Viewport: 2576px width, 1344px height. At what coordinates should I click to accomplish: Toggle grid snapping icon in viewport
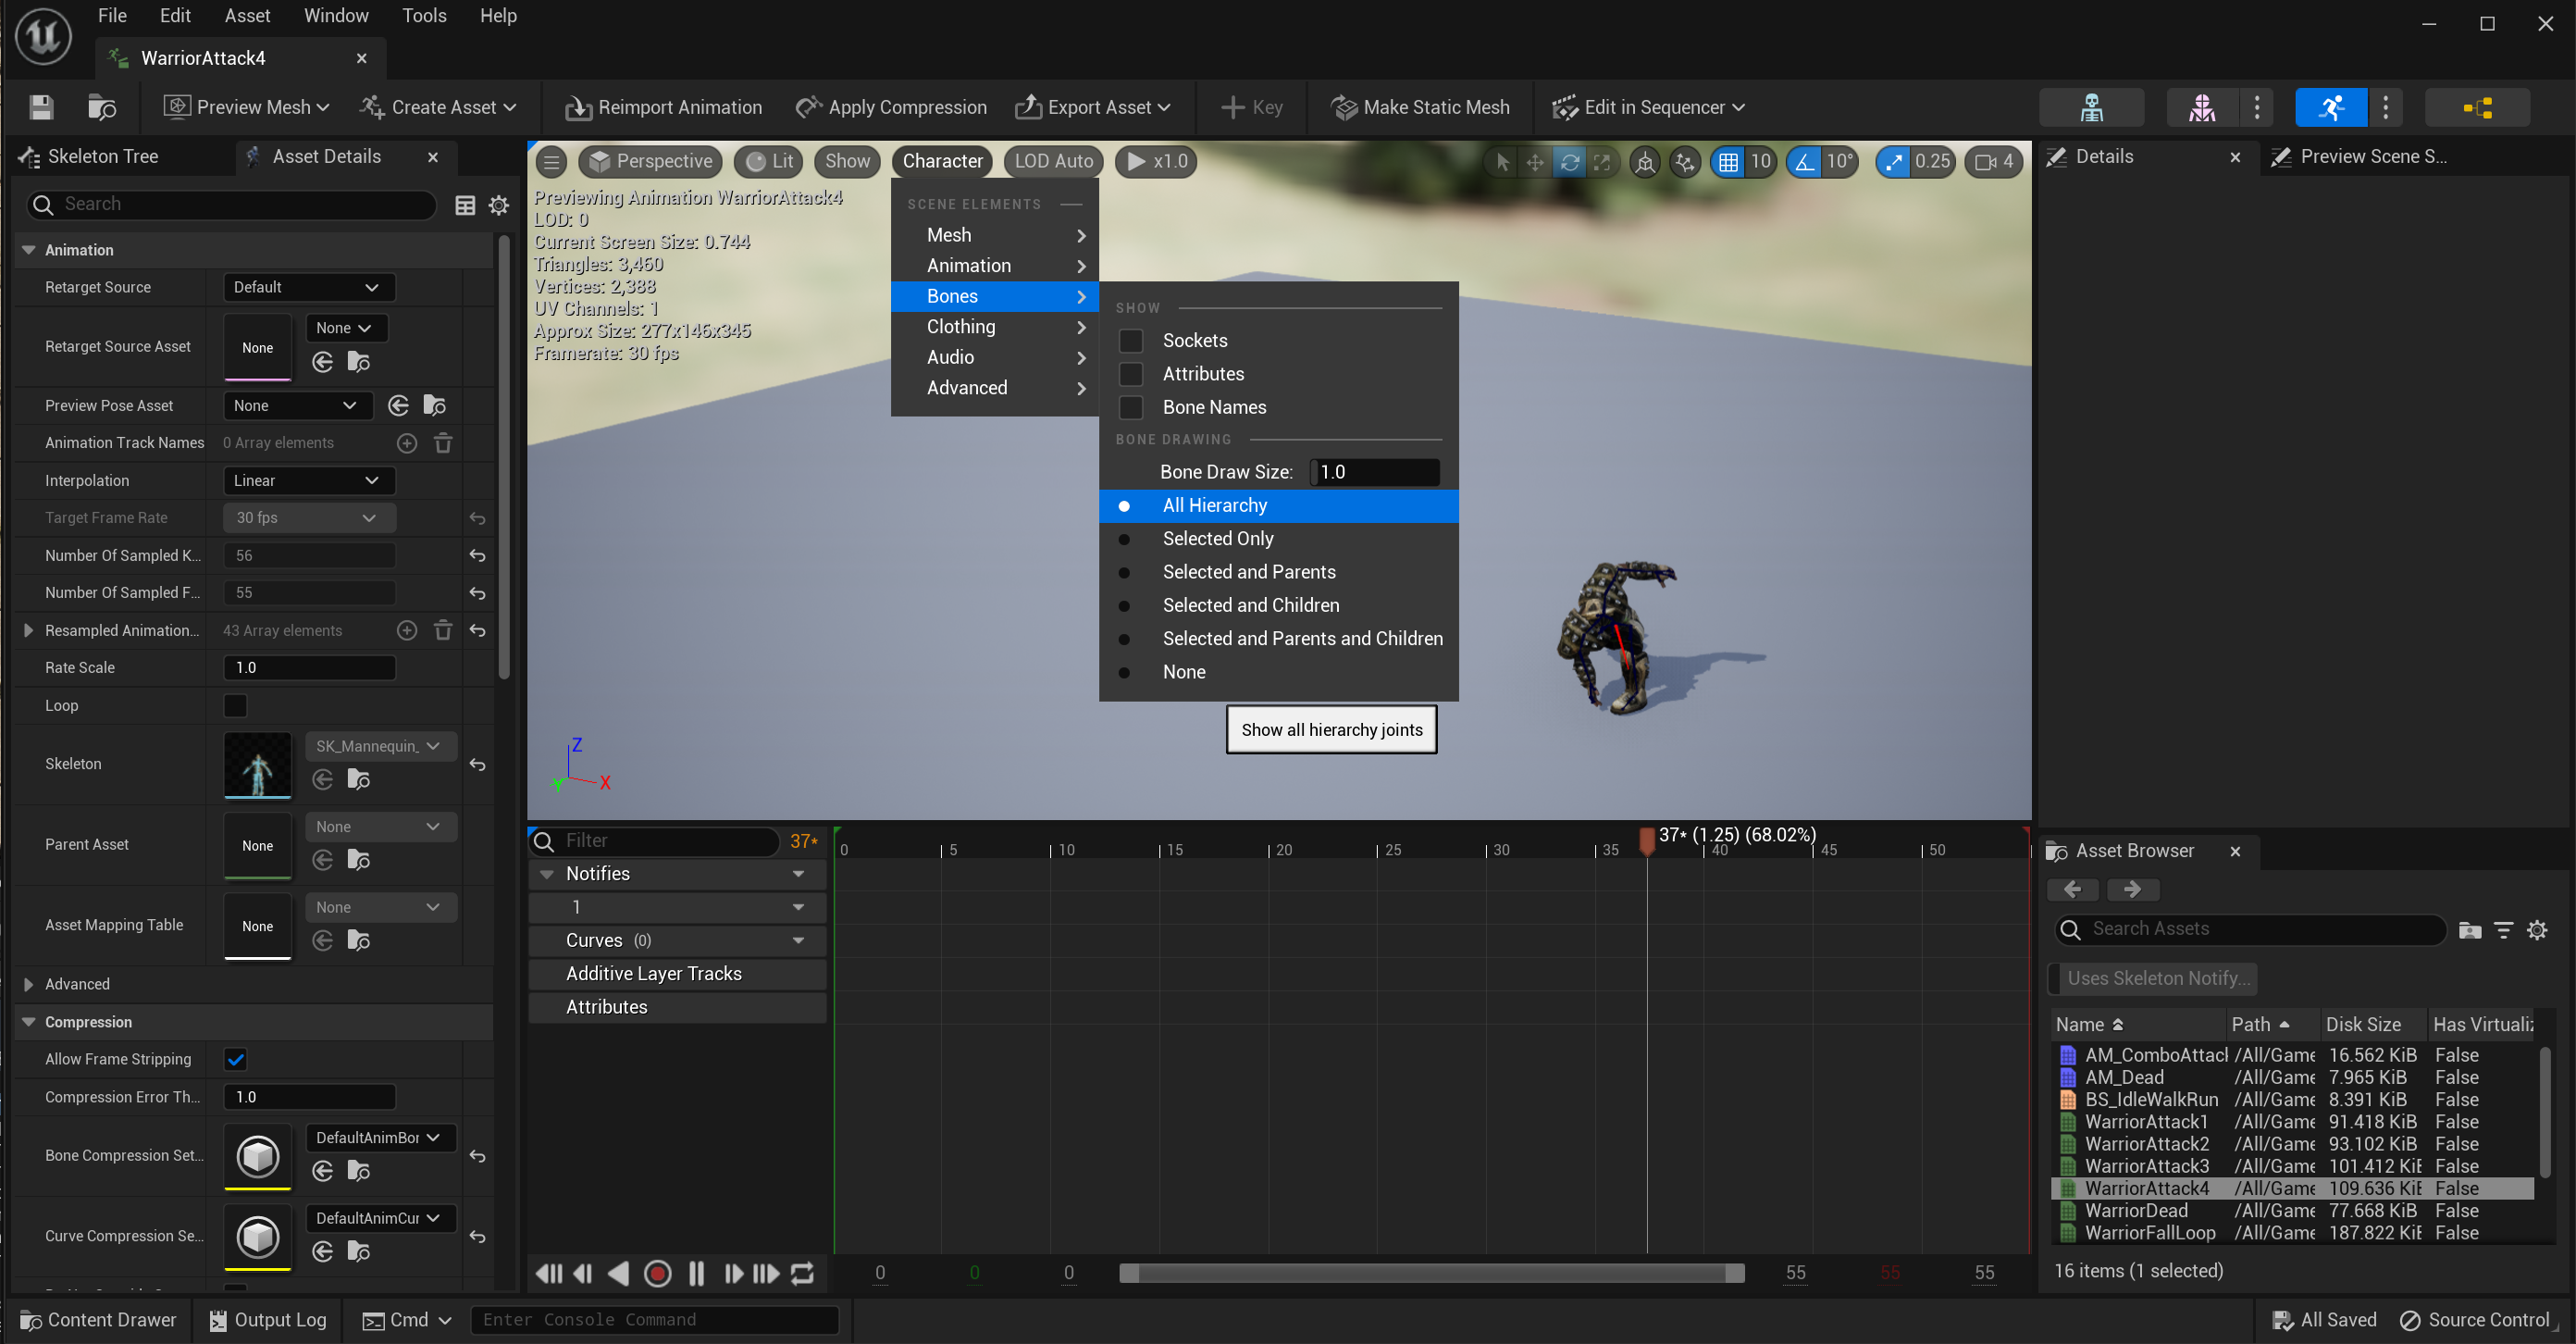pos(1728,162)
